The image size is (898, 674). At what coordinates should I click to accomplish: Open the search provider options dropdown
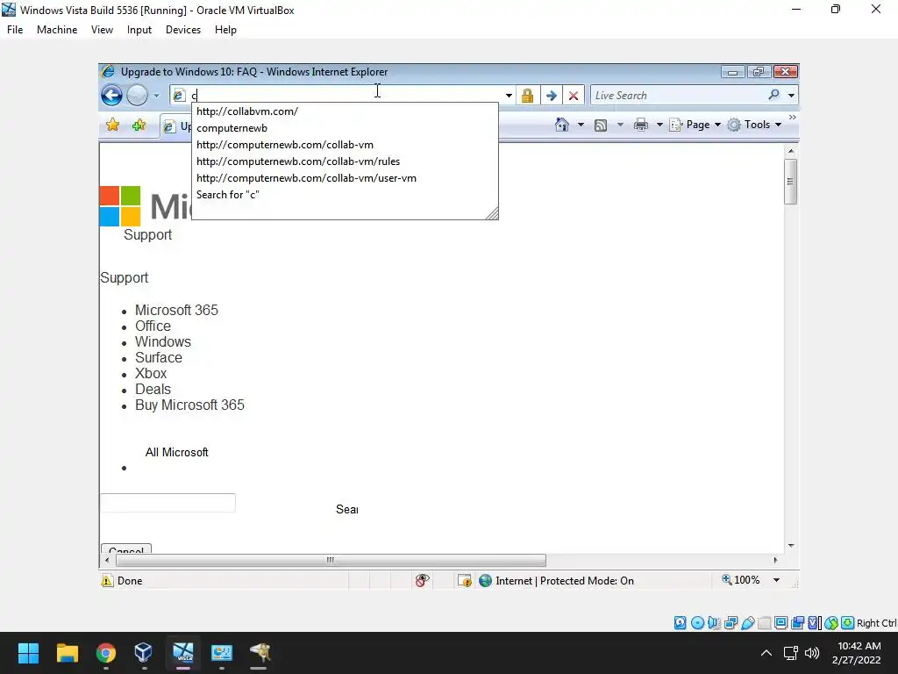[x=792, y=96]
